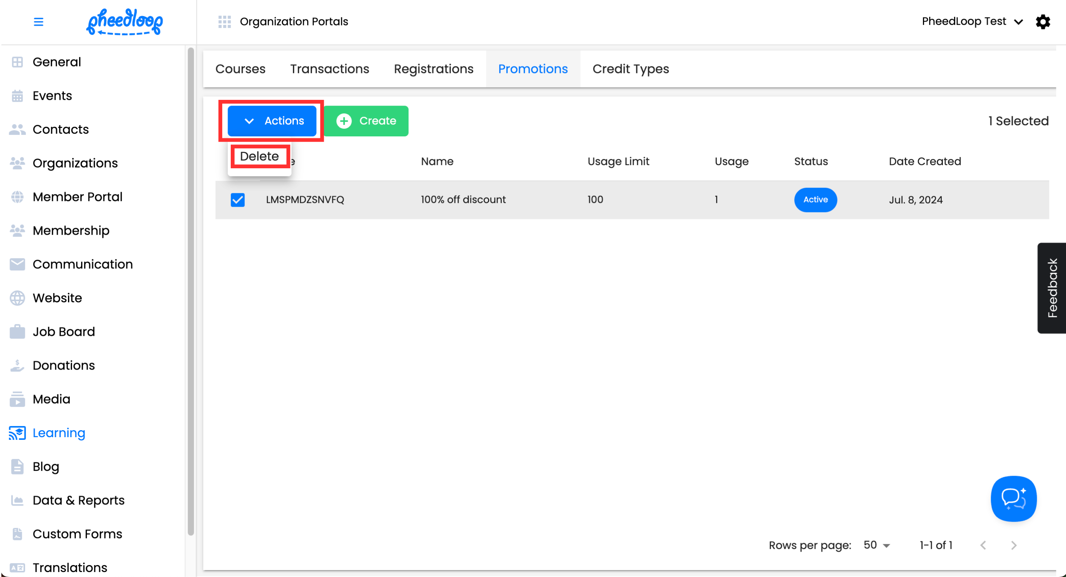
Task: Open the rows per page dropdown
Action: (x=876, y=545)
